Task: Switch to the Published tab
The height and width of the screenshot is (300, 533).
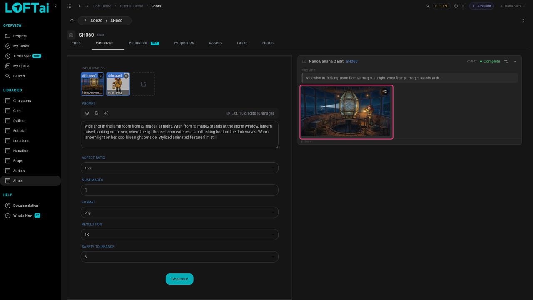Action: click(x=144, y=43)
